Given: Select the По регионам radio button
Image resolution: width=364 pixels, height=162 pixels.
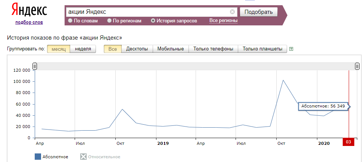Looking at the screenshot, I should 109,21.
